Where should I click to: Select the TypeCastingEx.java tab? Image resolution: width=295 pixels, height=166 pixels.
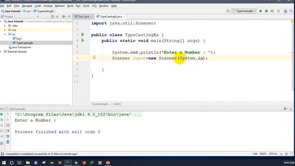coord(111,17)
